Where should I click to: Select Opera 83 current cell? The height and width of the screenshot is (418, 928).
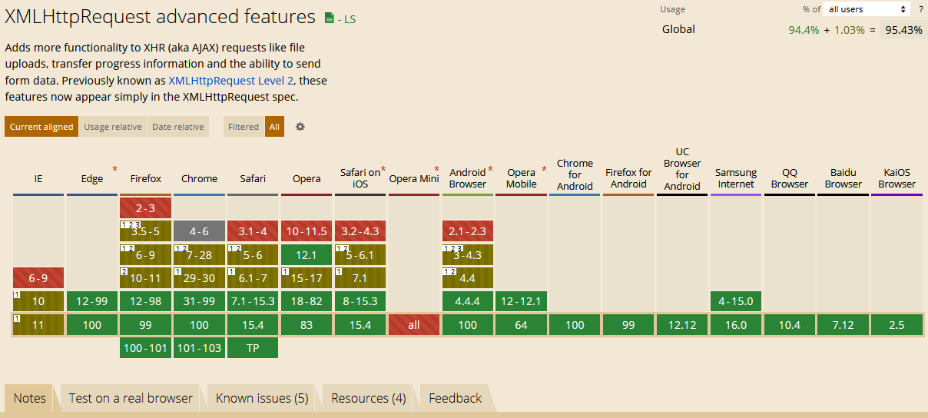307,325
